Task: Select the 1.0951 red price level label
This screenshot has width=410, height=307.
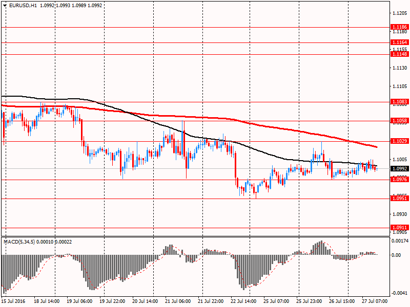Action: click(x=400, y=199)
